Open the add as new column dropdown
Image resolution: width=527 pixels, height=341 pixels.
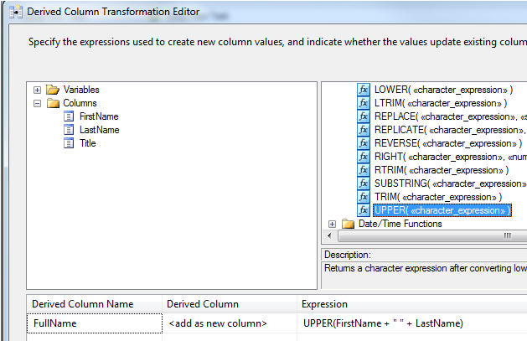(x=230, y=323)
